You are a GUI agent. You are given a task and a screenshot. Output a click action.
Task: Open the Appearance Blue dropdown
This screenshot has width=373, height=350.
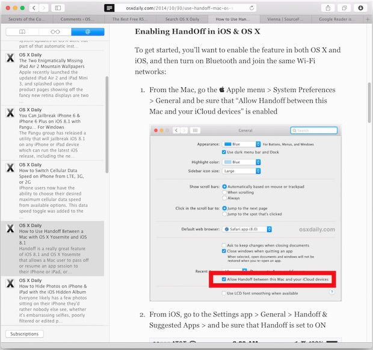[x=241, y=144]
